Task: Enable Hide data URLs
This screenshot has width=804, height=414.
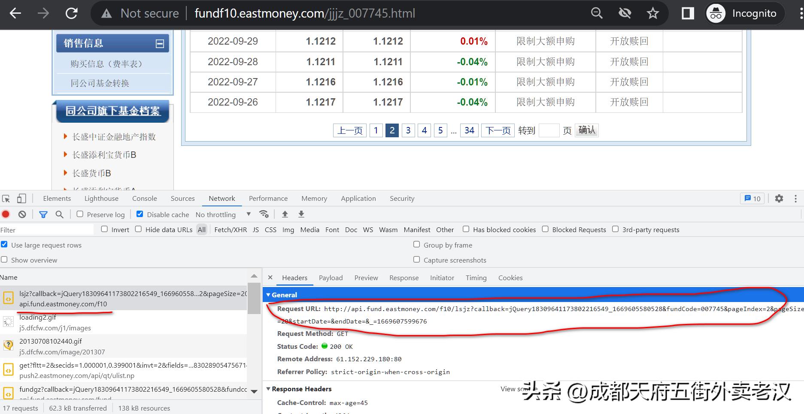Action: coord(138,229)
